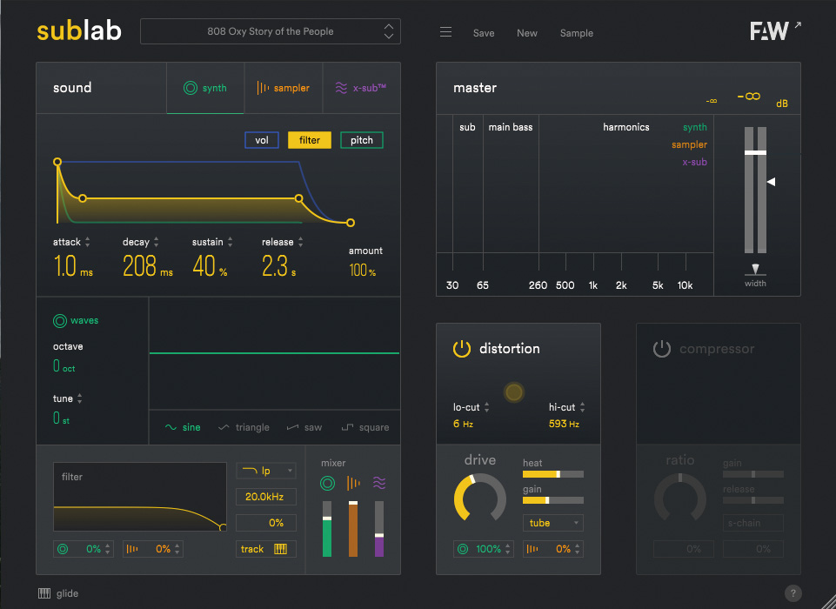This screenshot has width=836, height=609.
Task: Switch to the synth tab
Action: click(x=205, y=88)
